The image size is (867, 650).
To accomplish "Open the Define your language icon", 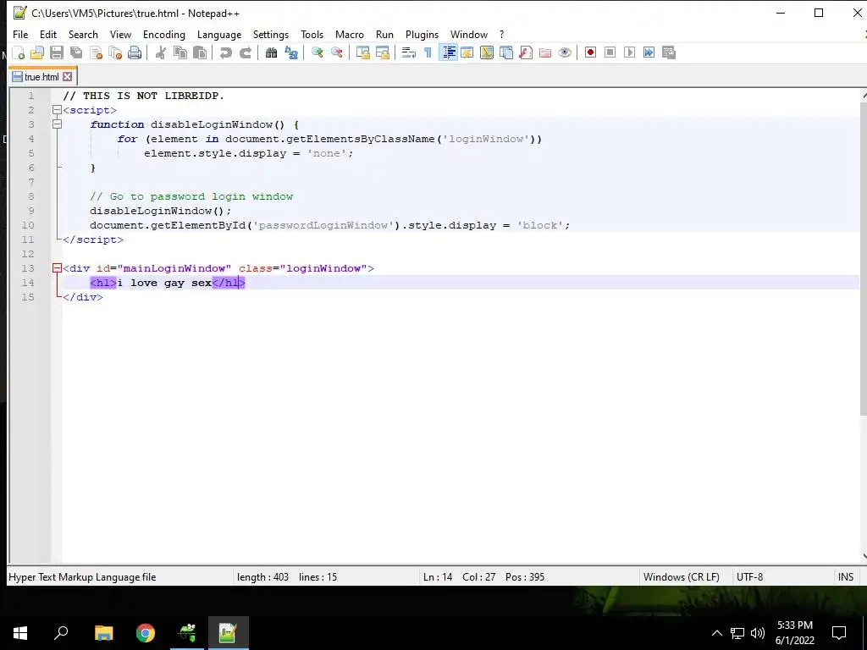I will pyautogui.click(x=467, y=52).
